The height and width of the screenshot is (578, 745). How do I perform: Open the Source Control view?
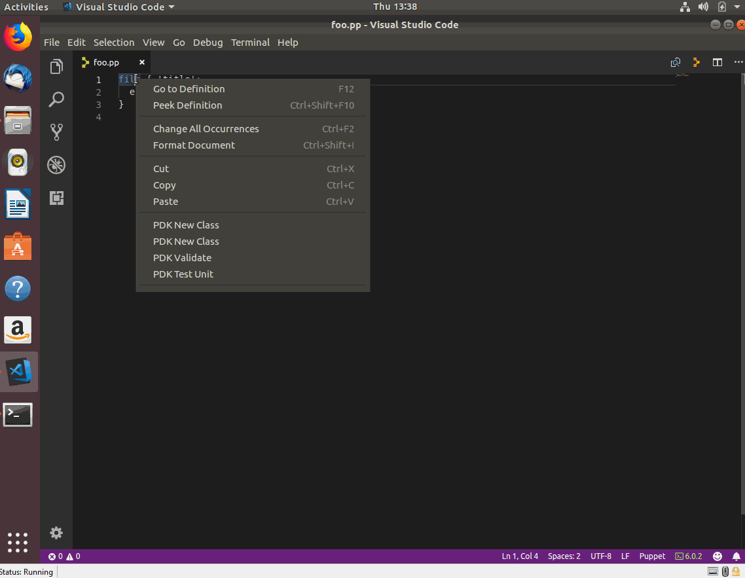point(56,132)
